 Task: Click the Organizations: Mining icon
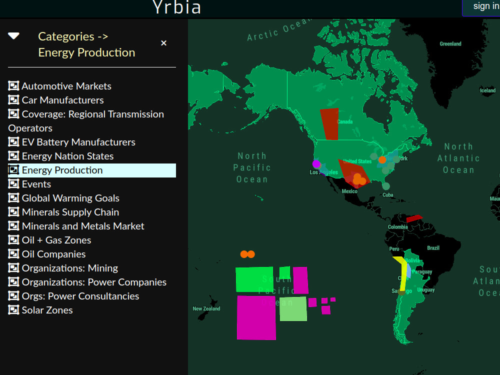point(13,267)
